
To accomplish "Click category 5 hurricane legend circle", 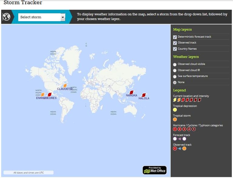I will (x=194, y=129).
